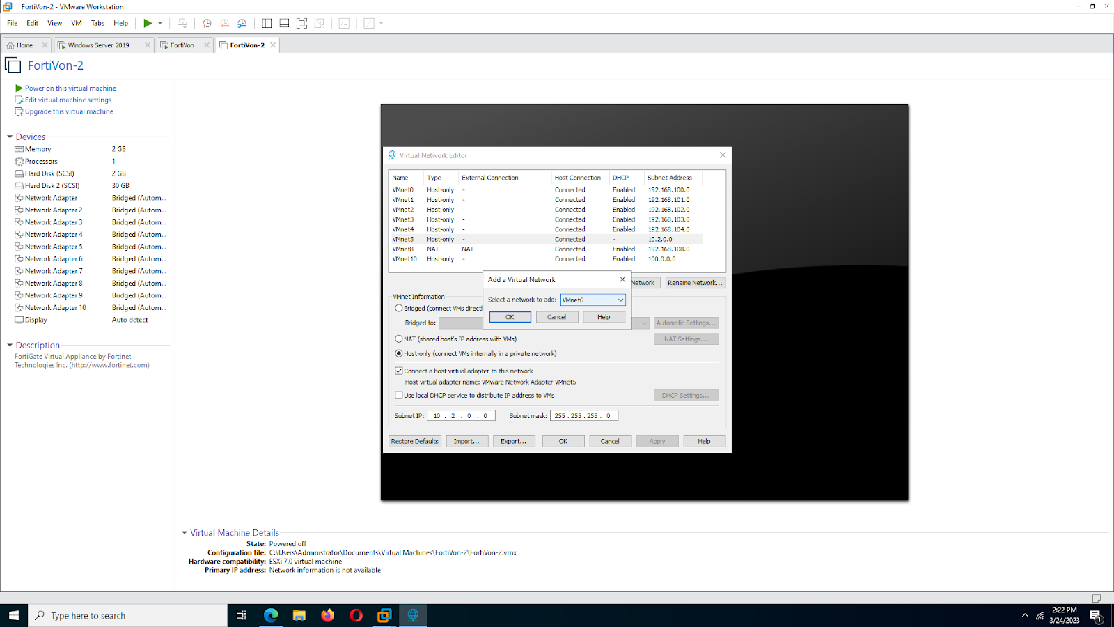1114x627 pixels.
Task: Click Export button in Virtual Network Editor
Action: coord(514,442)
